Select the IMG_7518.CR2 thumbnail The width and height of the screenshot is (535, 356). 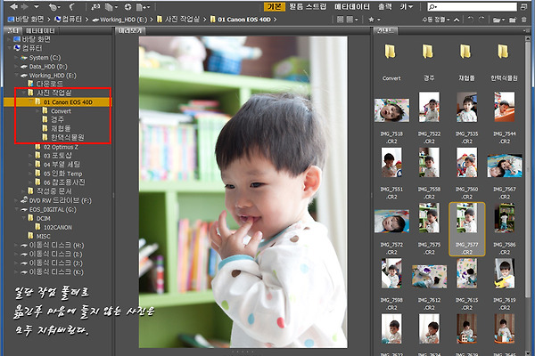pyautogui.click(x=392, y=111)
